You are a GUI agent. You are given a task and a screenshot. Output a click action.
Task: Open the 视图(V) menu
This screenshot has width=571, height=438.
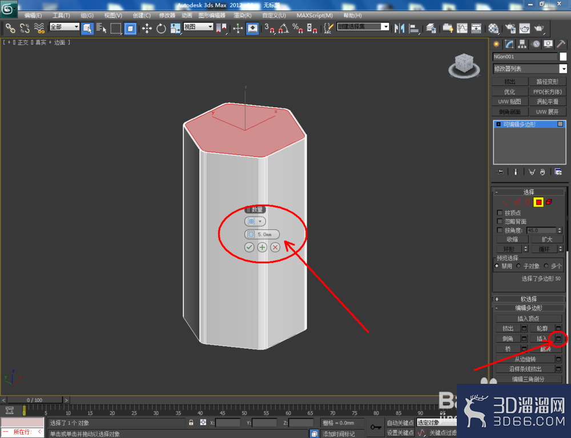pos(113,15)
